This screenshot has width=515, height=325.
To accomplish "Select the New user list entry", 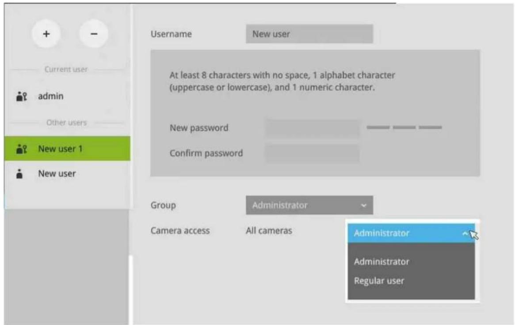I will 67,174.
